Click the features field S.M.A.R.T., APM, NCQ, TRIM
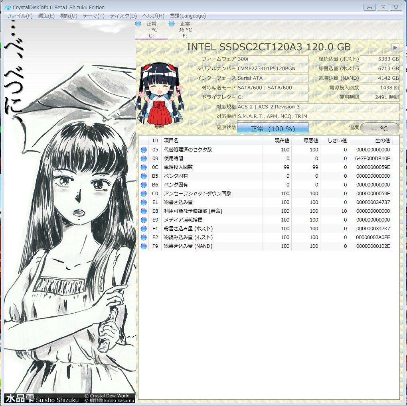Image resolution: width=407 pixels, height=406 pixels. coord(318,116)
